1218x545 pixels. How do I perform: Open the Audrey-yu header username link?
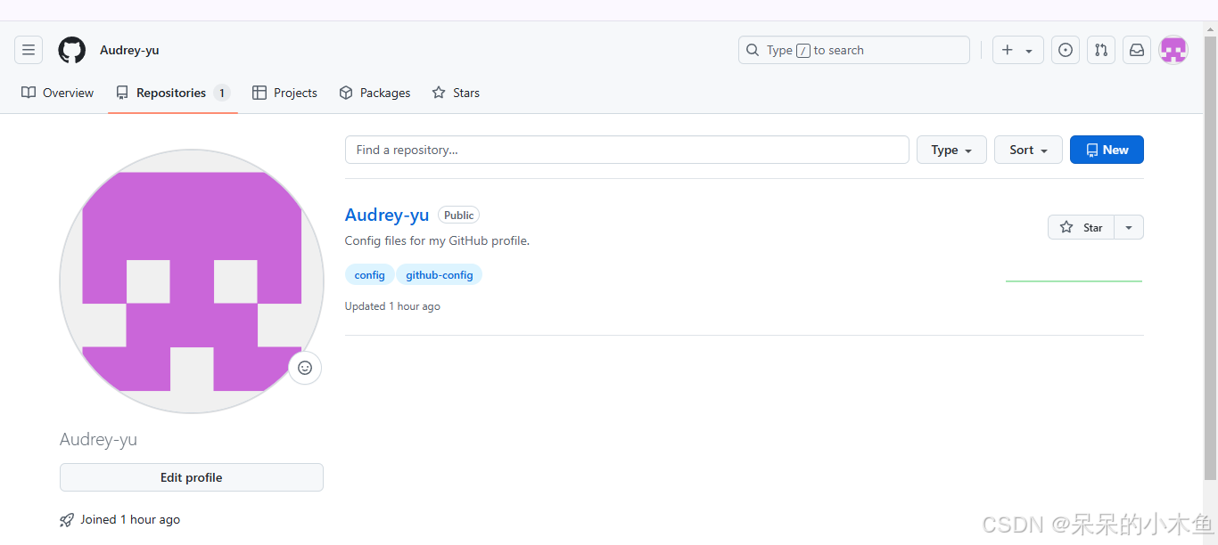tap(129, 50)
